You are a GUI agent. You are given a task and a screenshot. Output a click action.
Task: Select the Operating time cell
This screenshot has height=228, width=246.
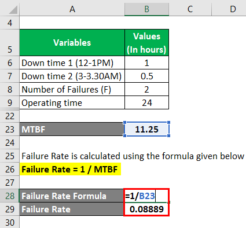tap(72, 102)
